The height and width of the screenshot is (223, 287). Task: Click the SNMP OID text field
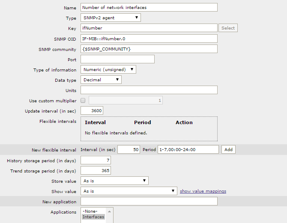(x=149, y=39)
